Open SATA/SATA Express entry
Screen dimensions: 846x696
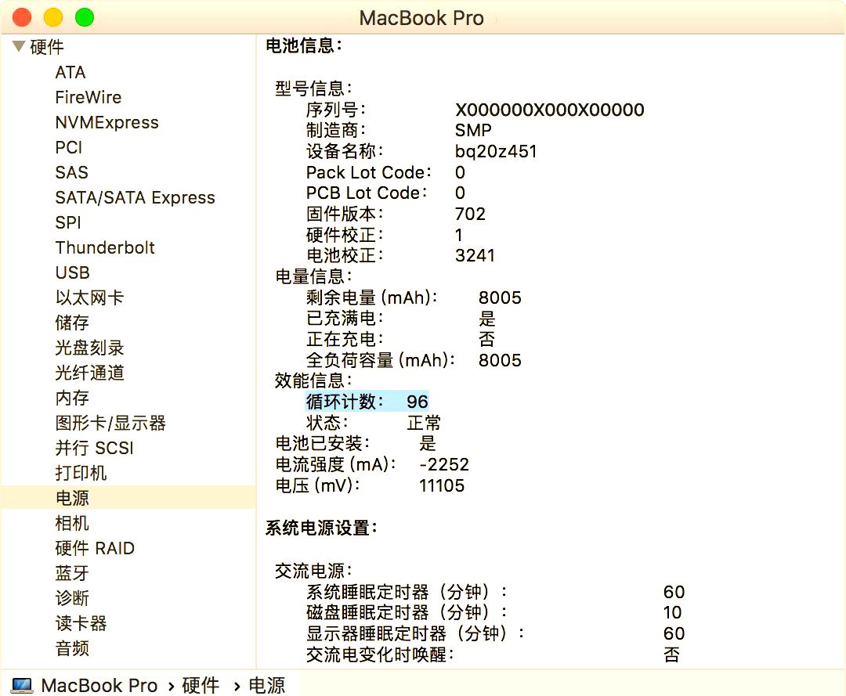[135, 197]
